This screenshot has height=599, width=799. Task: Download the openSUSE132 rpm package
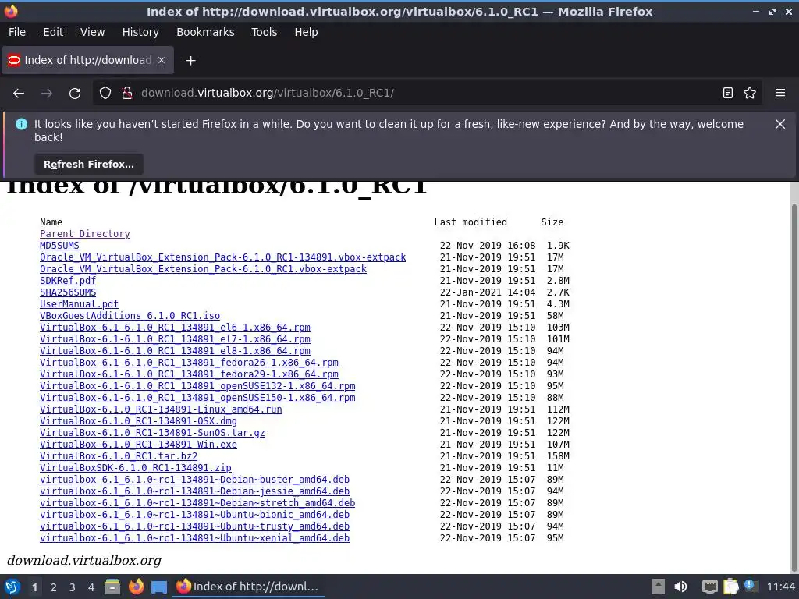(x=197, y=386)
